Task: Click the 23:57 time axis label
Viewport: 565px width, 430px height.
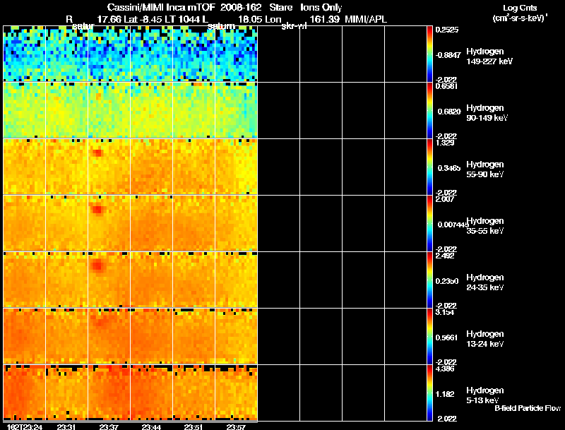Action: click(x=235, y=426)
